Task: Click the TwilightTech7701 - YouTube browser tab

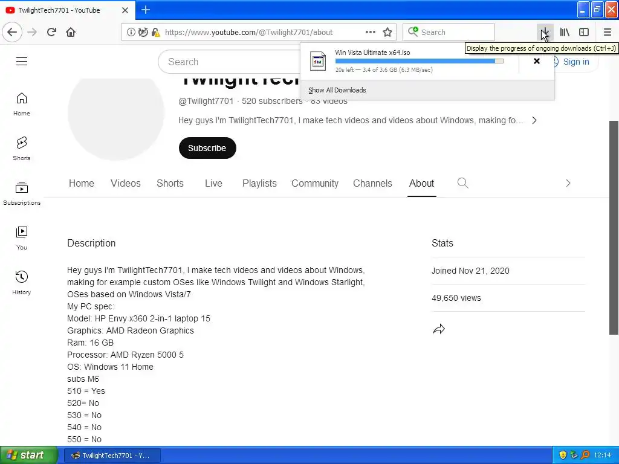Action: point(68,10)
